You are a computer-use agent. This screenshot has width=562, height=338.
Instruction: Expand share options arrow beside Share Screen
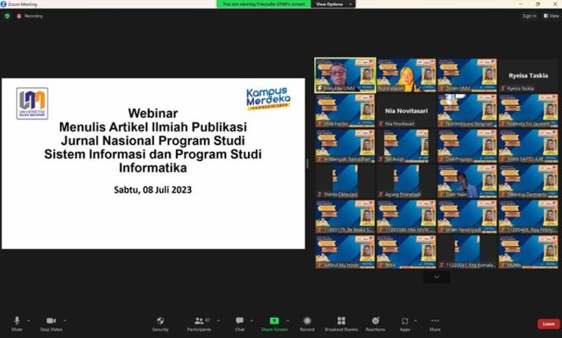click(288, 320)
